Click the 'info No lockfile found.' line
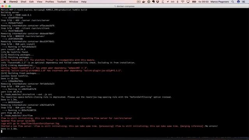The height and width of the screenshot is (140, 249). (15, 52)
